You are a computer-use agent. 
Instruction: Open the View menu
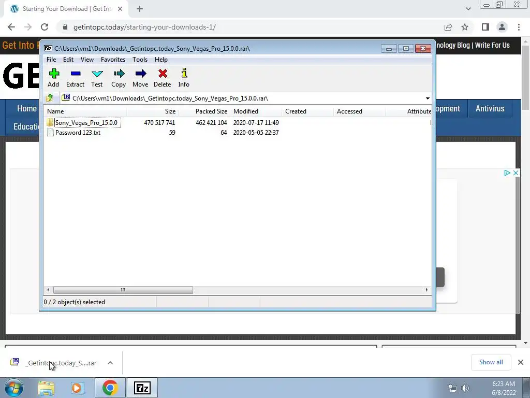(x=87, y=60)
